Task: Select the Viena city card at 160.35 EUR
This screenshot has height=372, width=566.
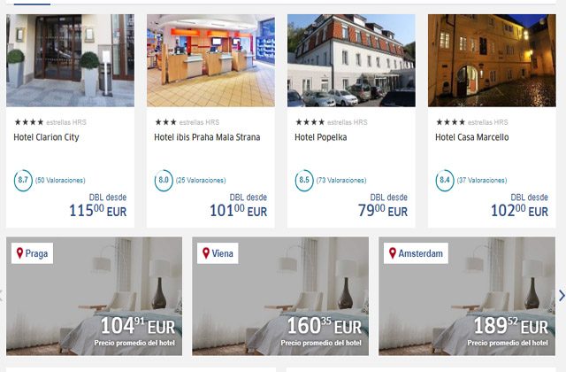Action: pyautogui.click(x=280, y=296)
